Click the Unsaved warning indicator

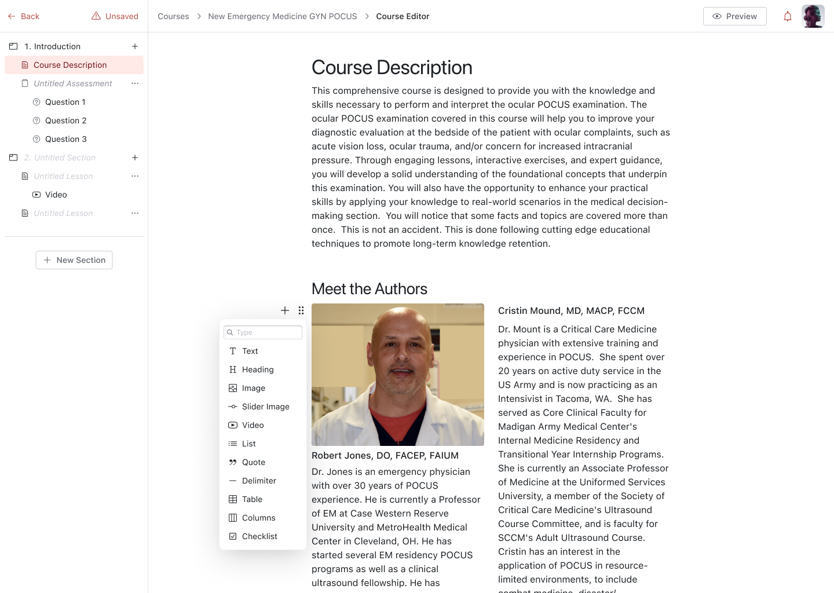[x=115, y=16]
